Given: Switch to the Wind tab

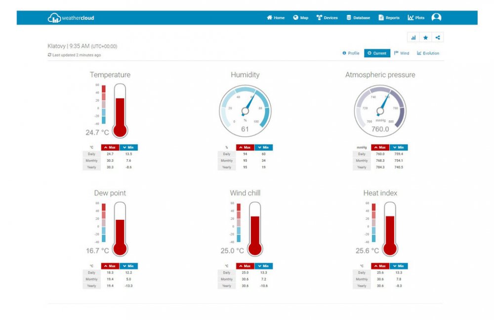Looking at the screenshot, I should [402, 53].
